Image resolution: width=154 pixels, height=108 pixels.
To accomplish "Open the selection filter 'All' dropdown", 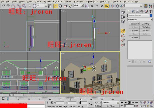I will [42, 5].
